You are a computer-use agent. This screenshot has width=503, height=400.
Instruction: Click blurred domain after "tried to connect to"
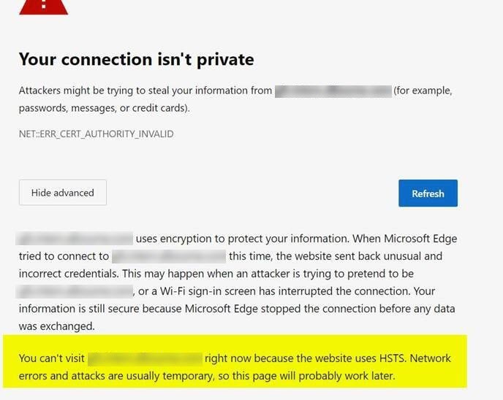(168, 256)
